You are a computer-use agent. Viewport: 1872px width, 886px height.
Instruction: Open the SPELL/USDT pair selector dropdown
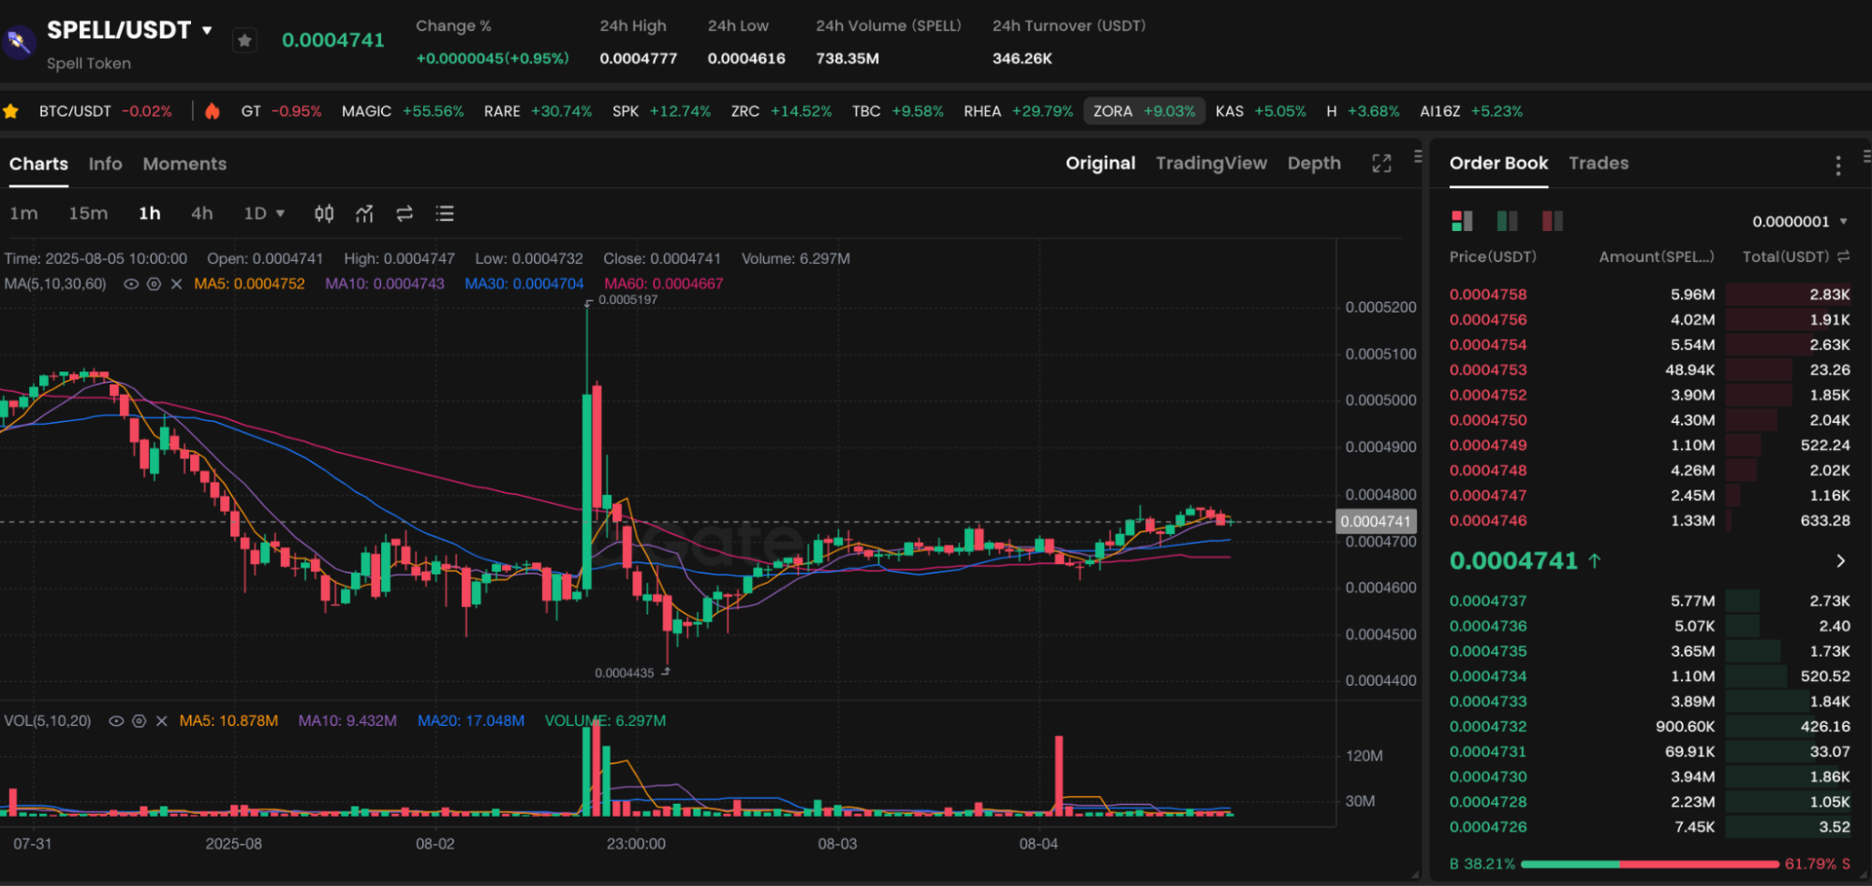pos(207,30)
